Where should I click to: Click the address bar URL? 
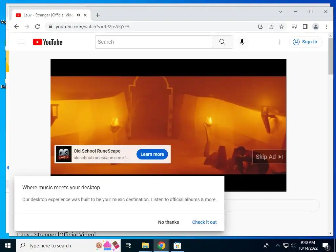click(92, 27)
